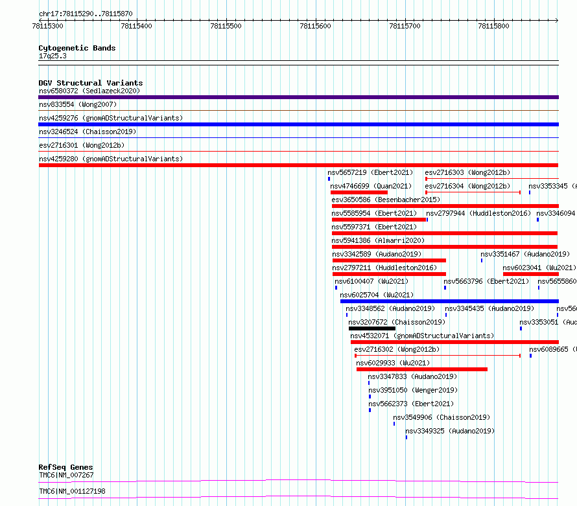Select the red nsv6023041 variant bar
Screen dimensions: 577x506
pos(531,274)
